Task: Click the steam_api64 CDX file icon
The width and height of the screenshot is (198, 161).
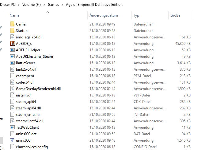Action: coord(12,101)
